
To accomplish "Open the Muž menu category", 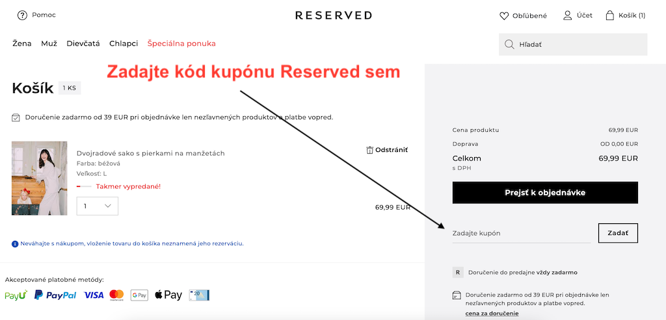I will (49, 43).
